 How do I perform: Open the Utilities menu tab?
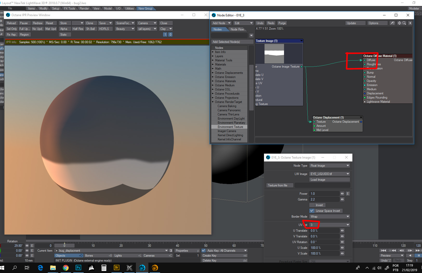coord(129,9)
